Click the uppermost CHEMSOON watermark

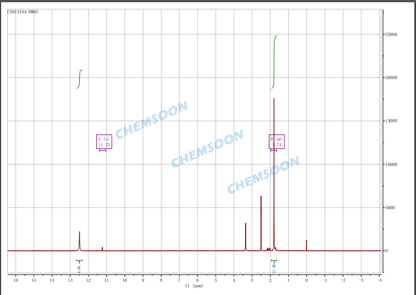pos(152,120)
